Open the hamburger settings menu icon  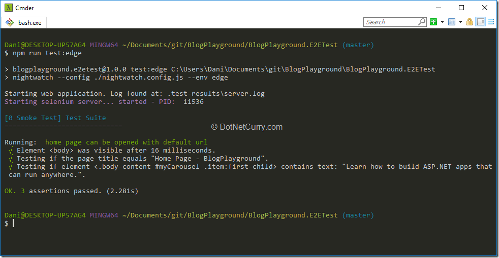(491, 22)
